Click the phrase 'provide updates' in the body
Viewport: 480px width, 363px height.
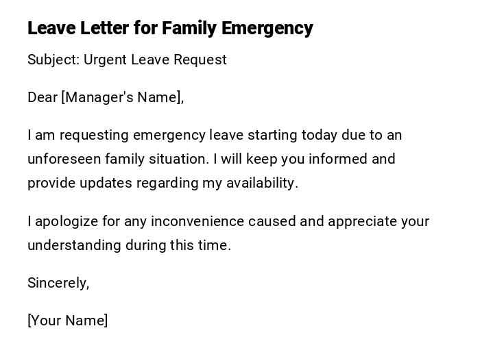tap(71, 183)
